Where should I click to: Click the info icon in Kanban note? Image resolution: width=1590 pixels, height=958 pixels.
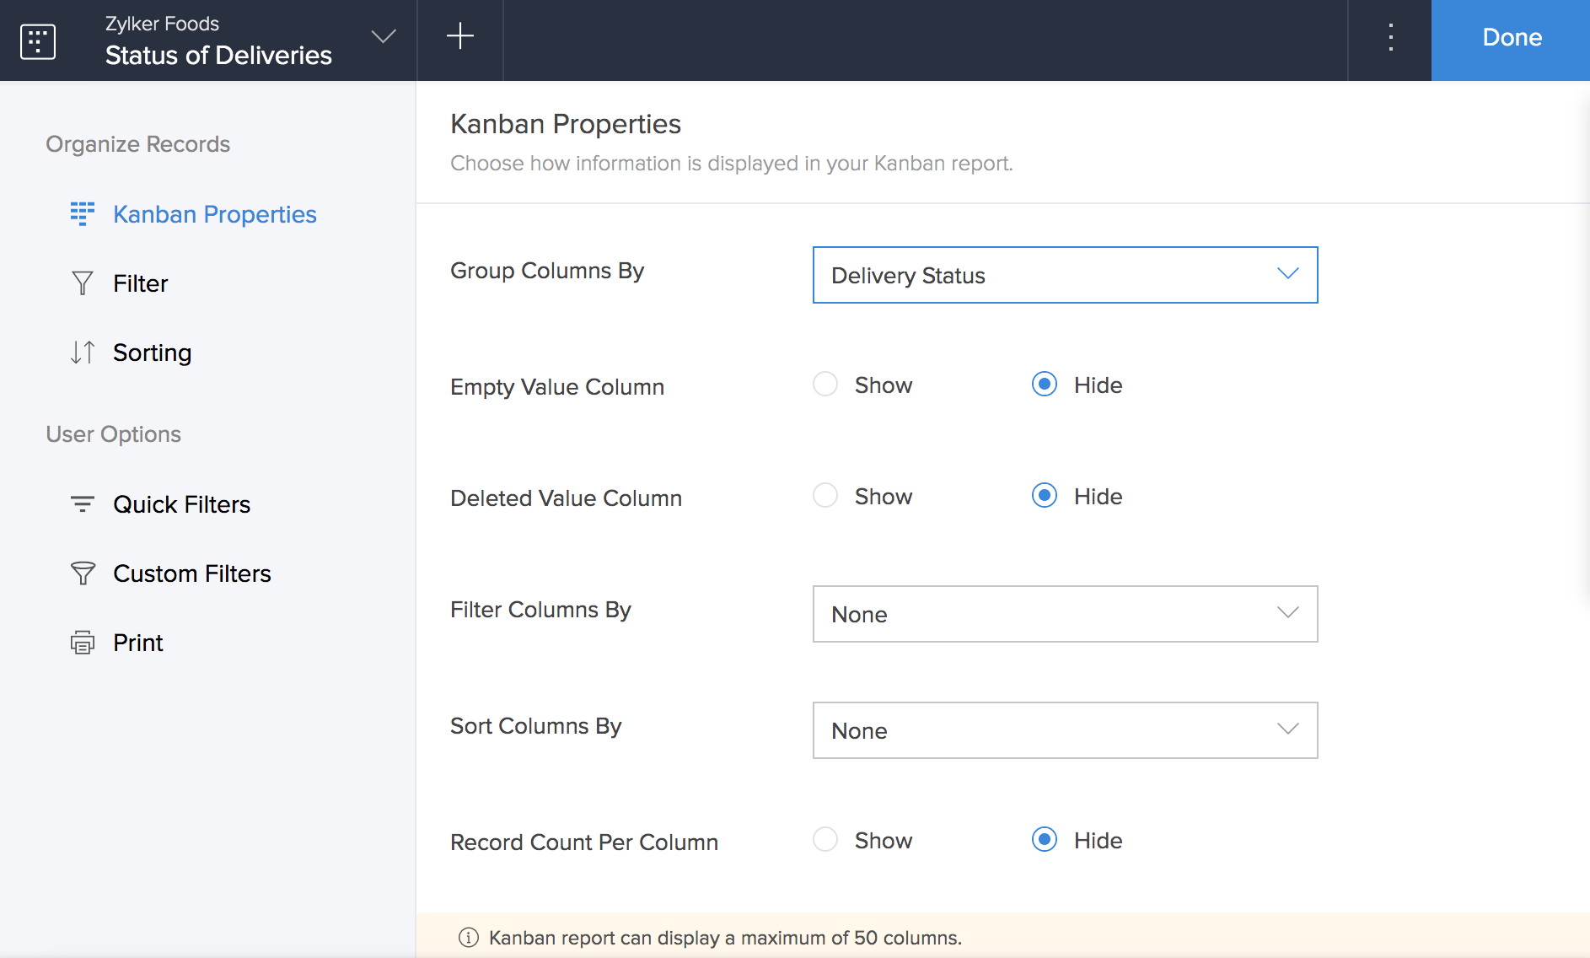(468, 938)
